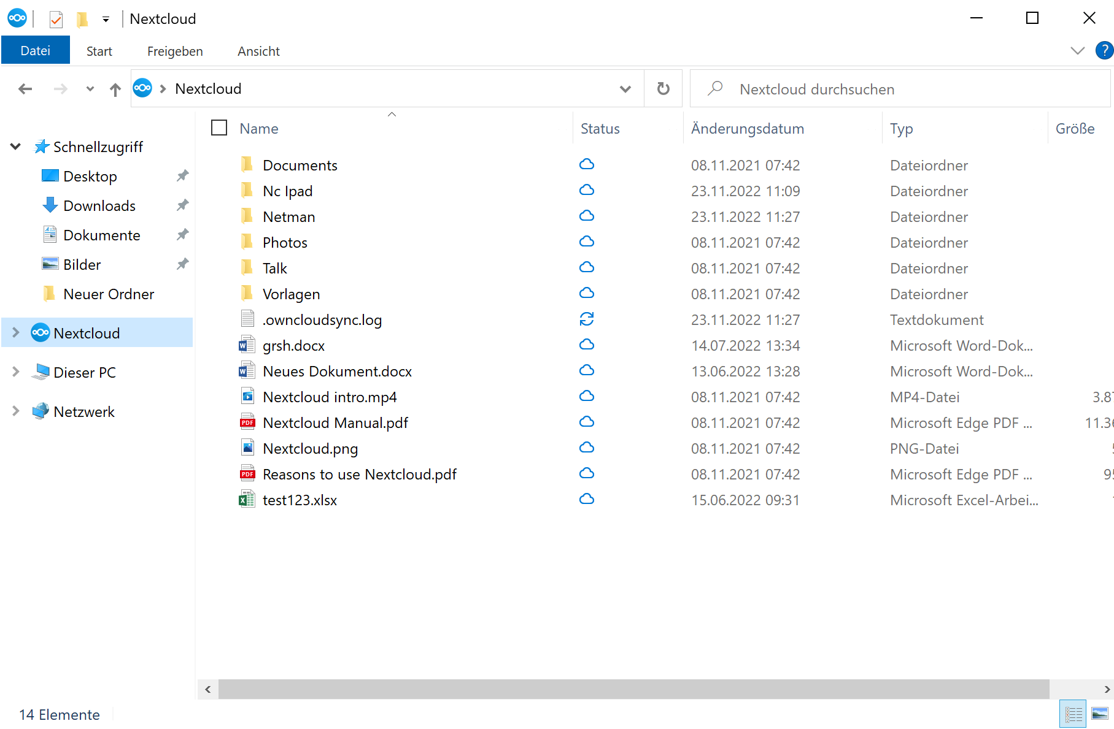This screenshot has width=1114, height=729.
Task: Go back with the back arrow
Action: [25, 89]
